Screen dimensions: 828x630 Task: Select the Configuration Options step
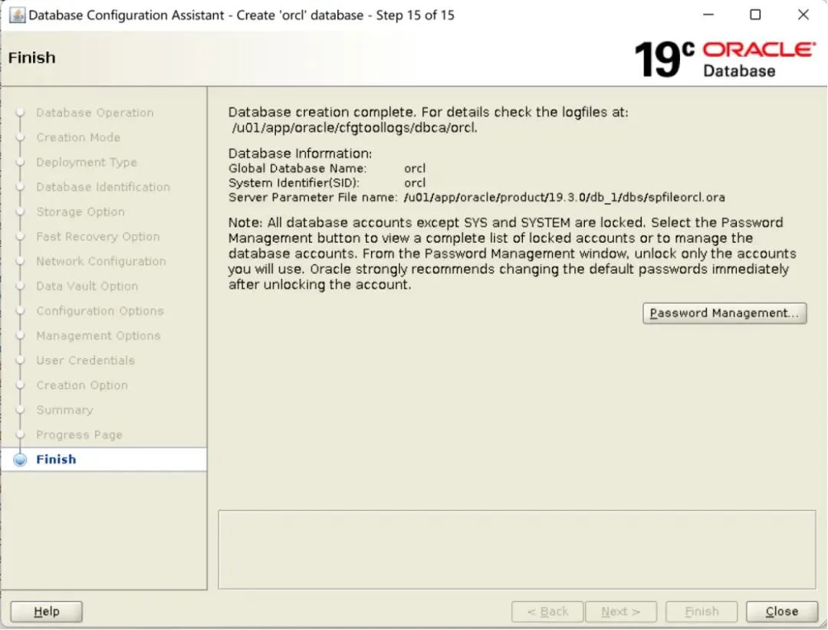pyautogui.click(x=100, y=311)
